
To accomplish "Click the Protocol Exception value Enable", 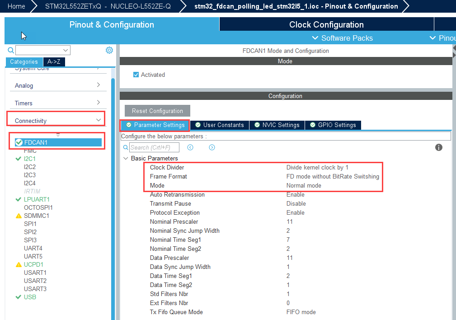I will pos(296,212).
